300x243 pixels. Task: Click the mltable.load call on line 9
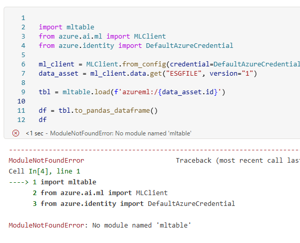[x=86, y=92]
